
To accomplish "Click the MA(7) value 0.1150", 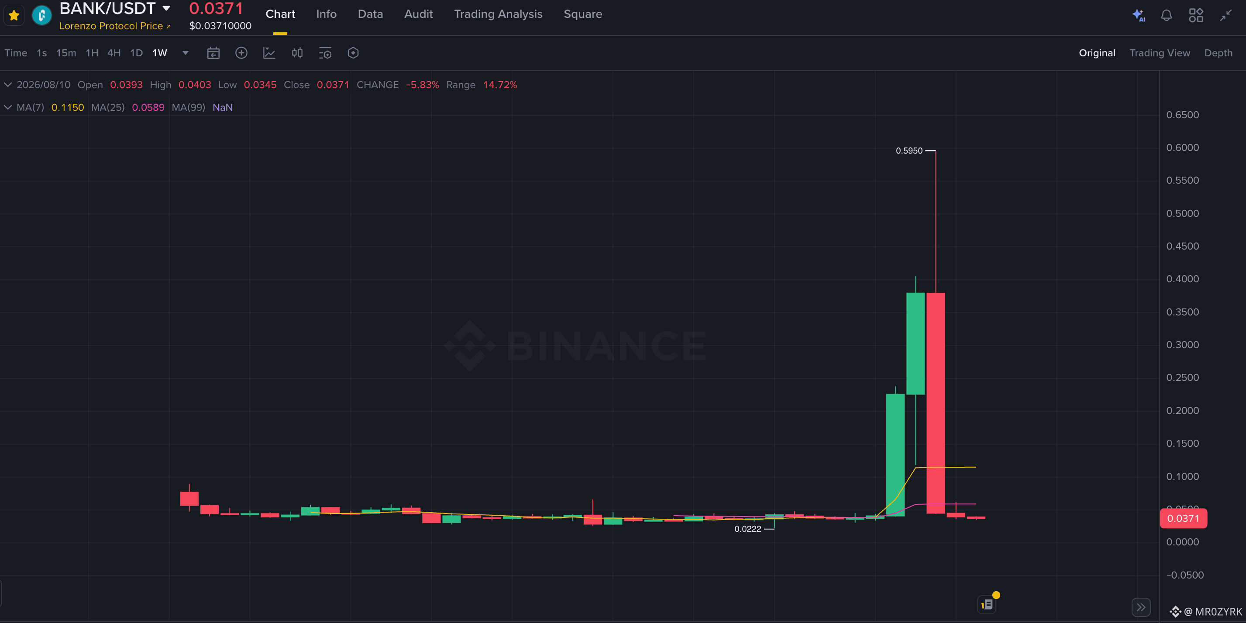I will point(68,107).
